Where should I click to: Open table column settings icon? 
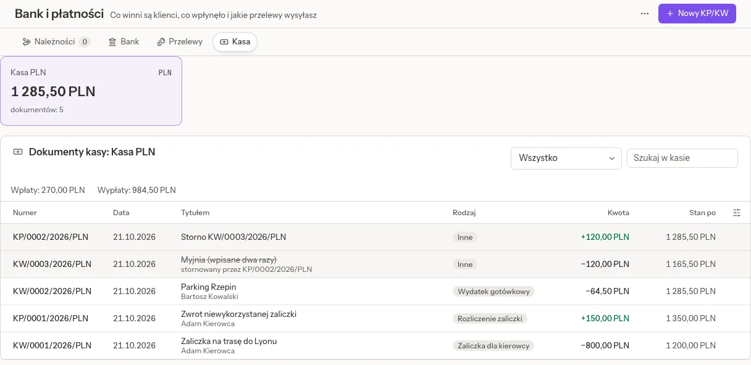737,213
